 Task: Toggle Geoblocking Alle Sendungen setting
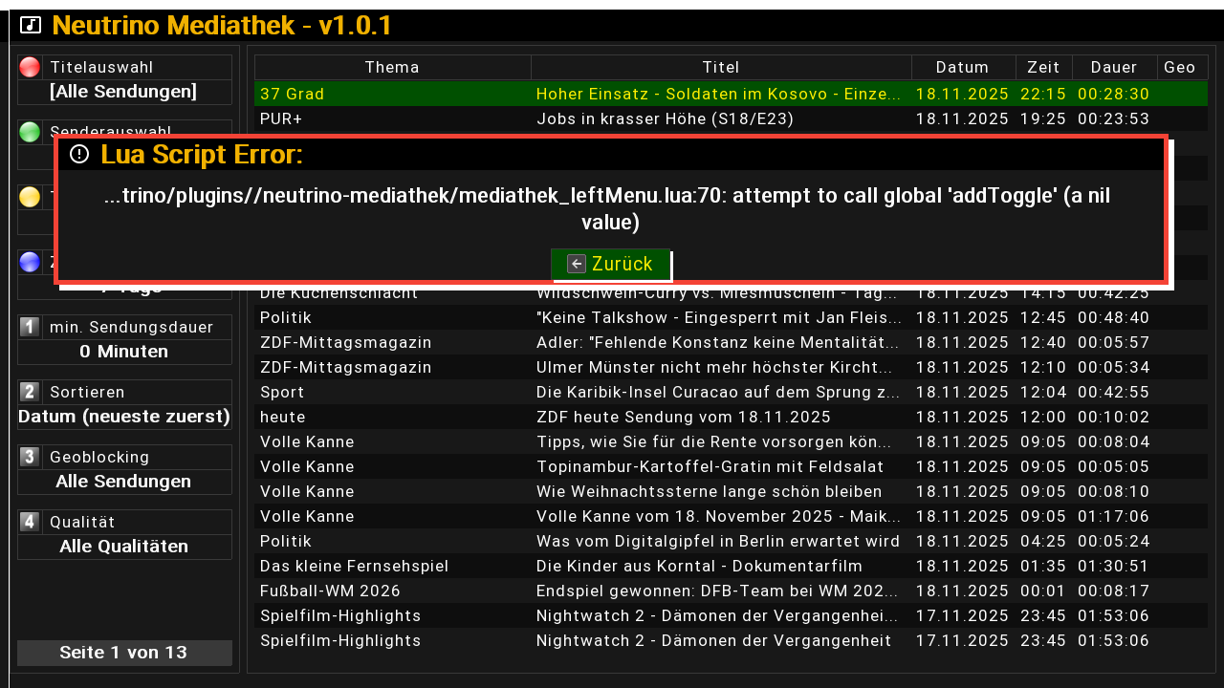[123, 482]
